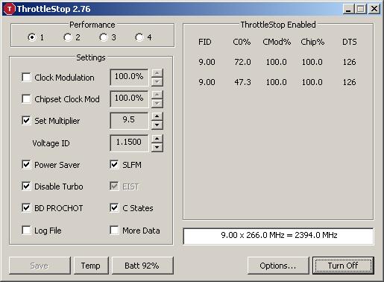Click the greyed EIST checkbox
The image size is (384, 282).
pyautogui.click(x=114, y=187)
